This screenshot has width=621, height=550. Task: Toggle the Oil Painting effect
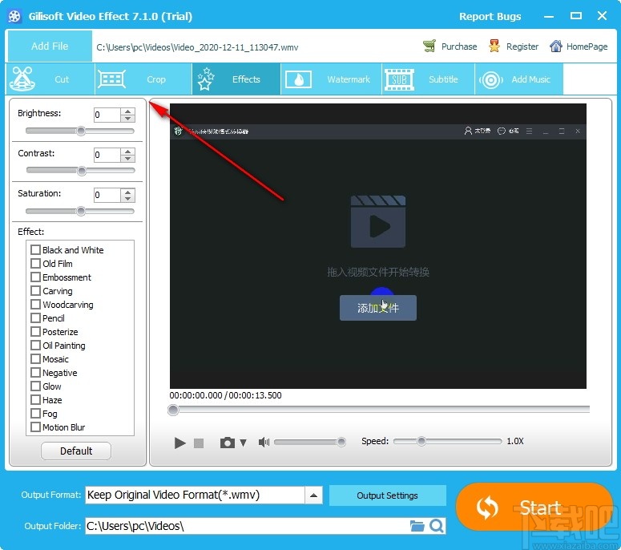tap(35, 345)
